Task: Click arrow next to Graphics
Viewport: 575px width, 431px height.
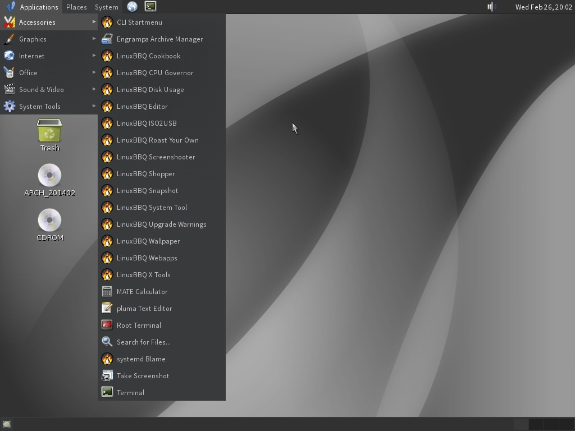Action: tap(94, 39)
